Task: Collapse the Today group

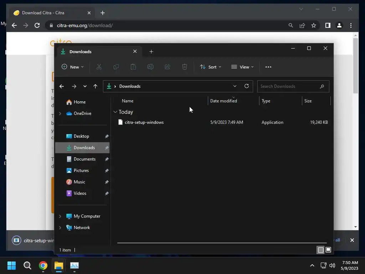Action: pos(115,112)
